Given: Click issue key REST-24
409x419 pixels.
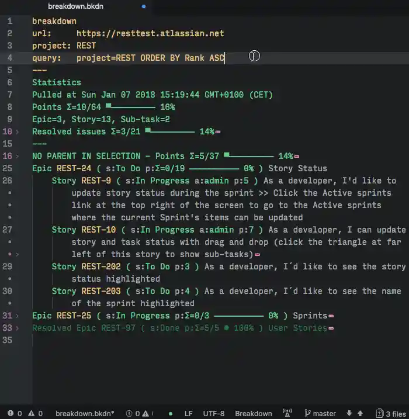Looking at the screenshot, I should (74, 168).
